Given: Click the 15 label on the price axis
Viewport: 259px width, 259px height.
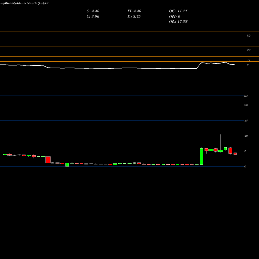Looking at the screenshot, I should click(x=246, y=121).
